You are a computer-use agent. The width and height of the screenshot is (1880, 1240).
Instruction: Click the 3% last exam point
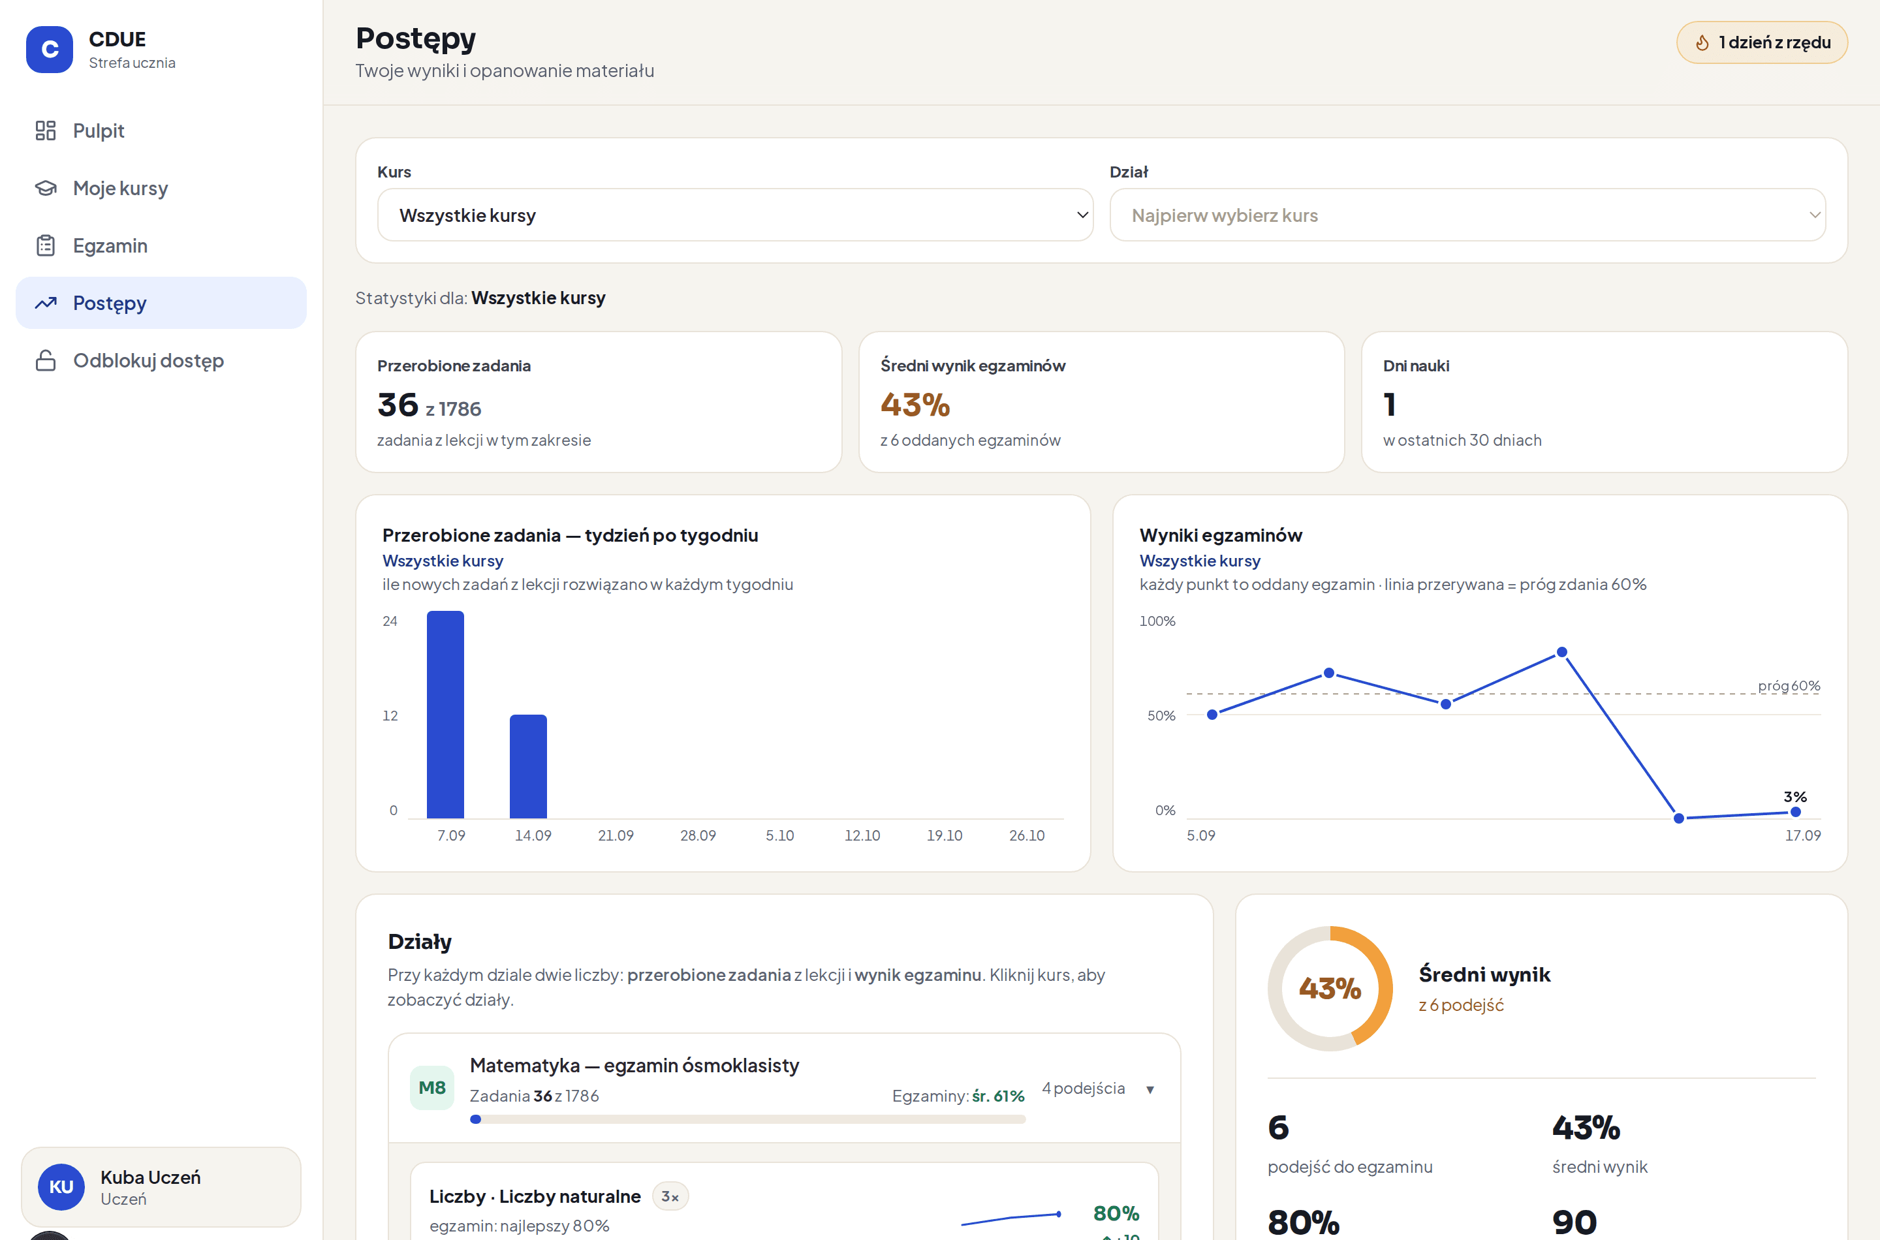(x=1795, y=812)
